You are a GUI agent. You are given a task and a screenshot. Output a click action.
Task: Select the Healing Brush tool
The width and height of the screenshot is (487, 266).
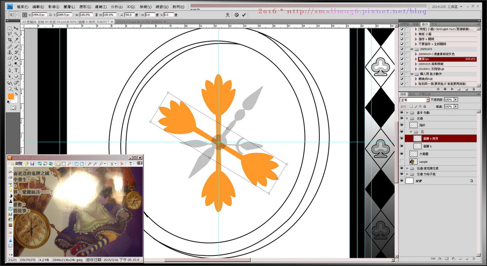(10, 46)
